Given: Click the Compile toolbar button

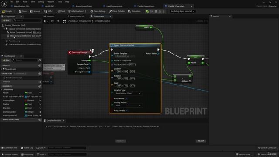Looking at the screenshot, I should pyautogui.click(x=7, y=11).
